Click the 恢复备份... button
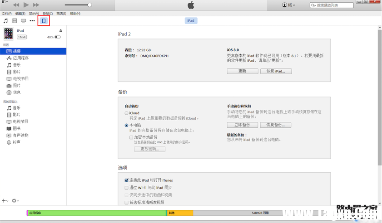Image resolution: width=382 pixels, height=223 pixels. coord(276,125)
